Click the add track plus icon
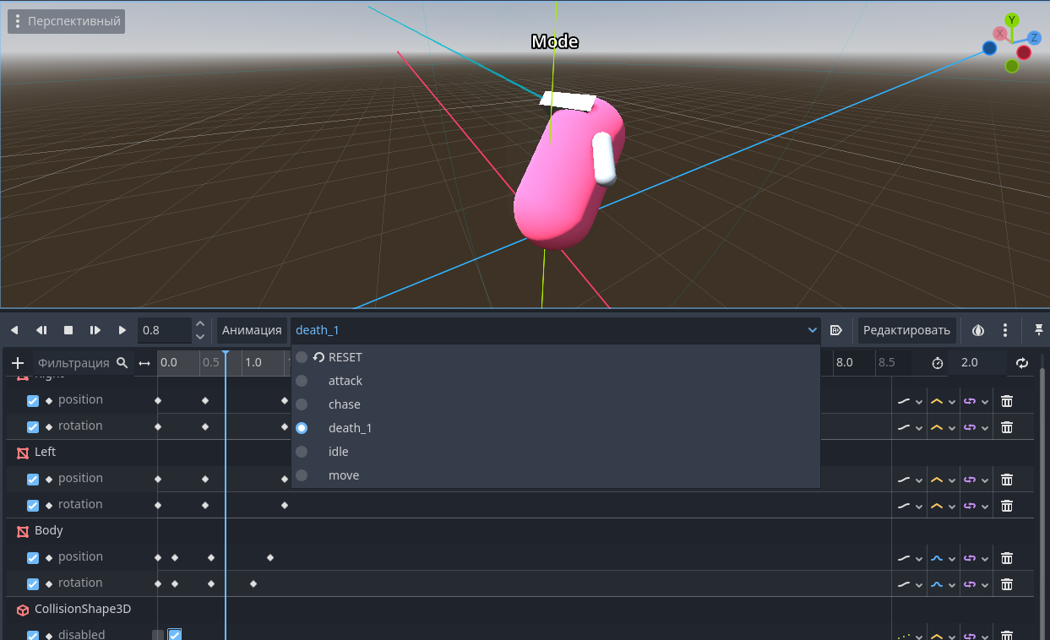 coord(18,363)
